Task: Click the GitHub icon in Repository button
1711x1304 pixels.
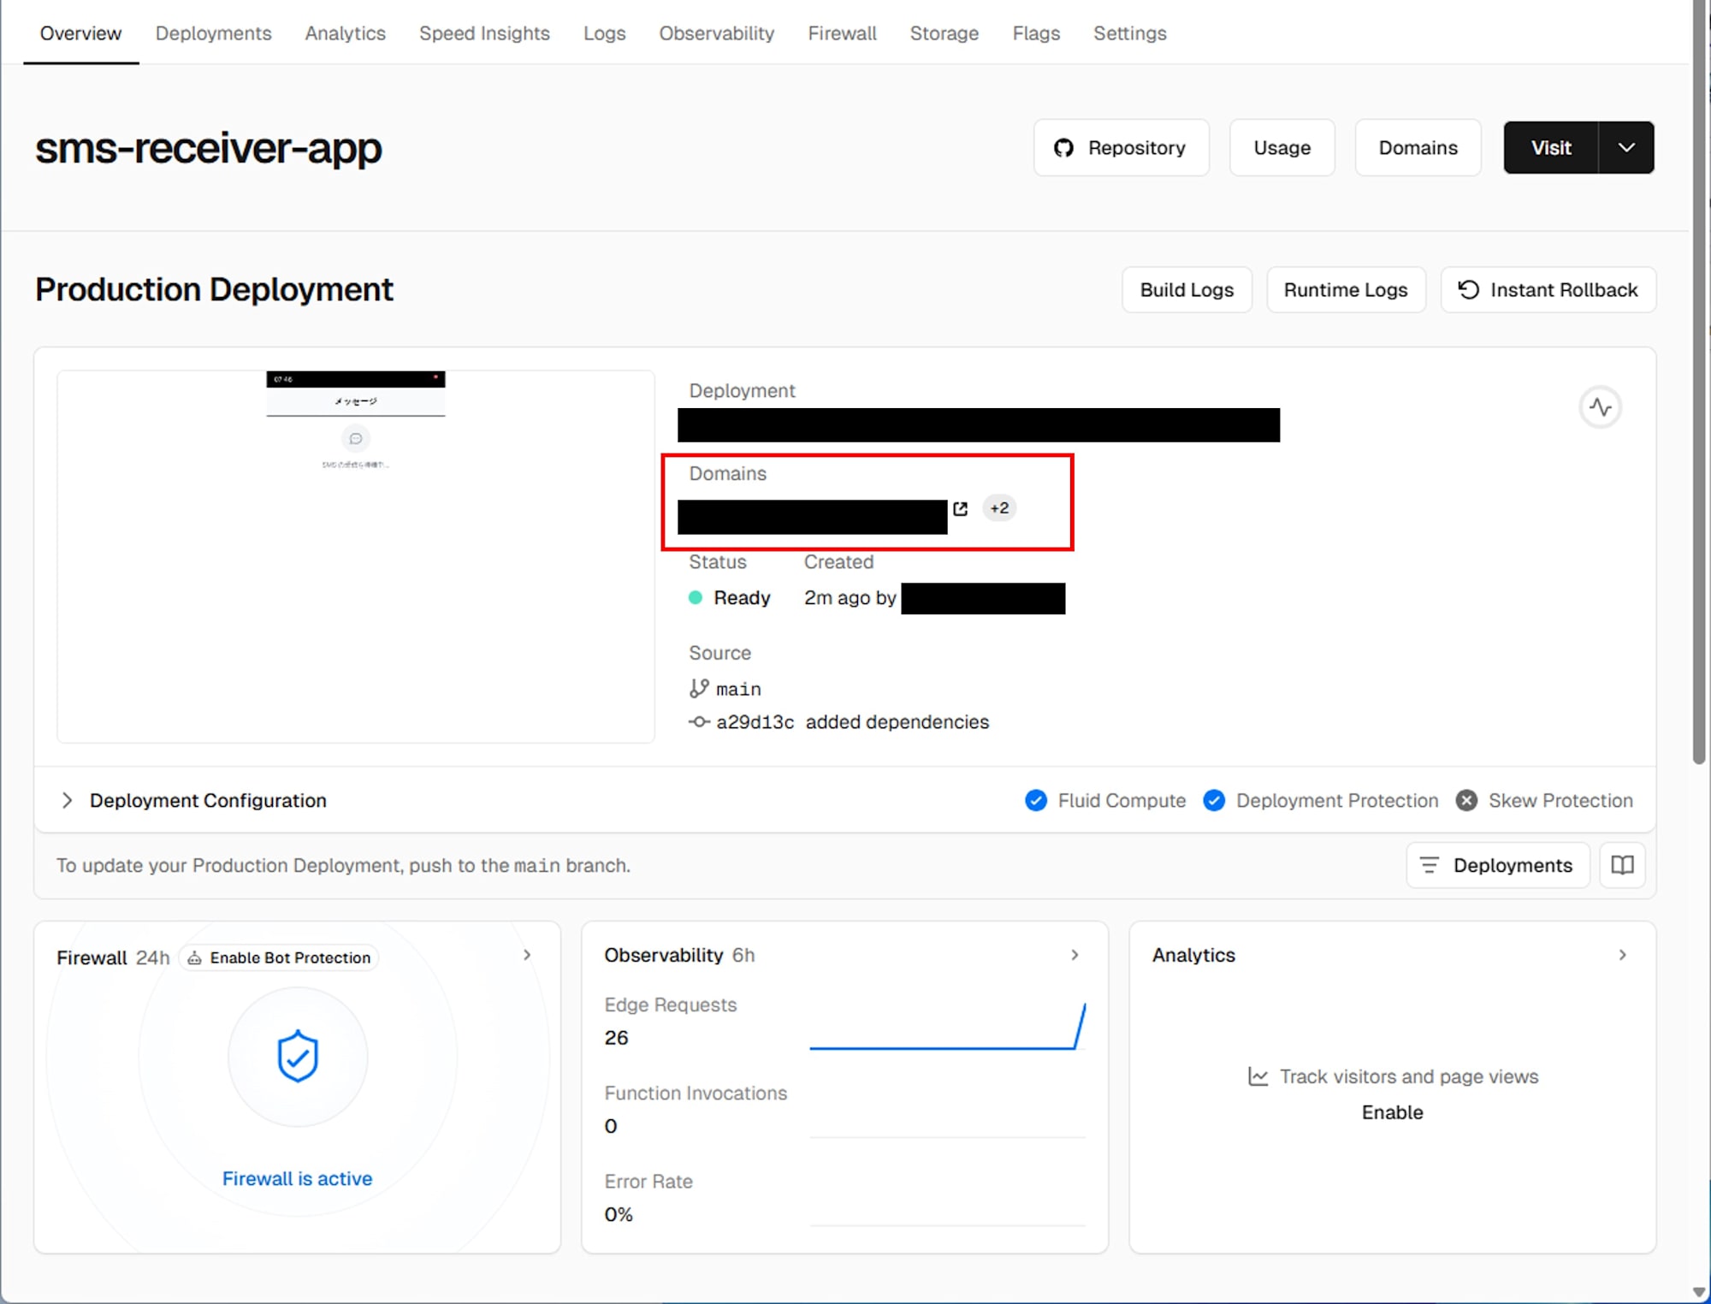Action: coord(1063,148)
